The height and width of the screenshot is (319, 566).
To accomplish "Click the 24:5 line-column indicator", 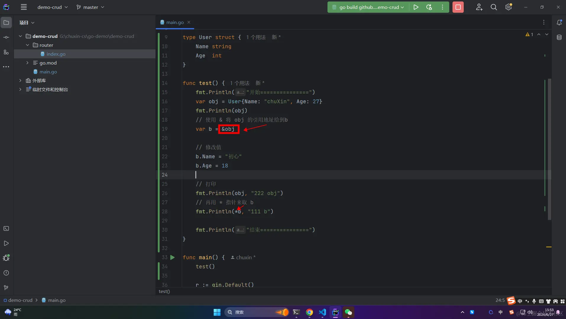I will [x=500, y=300].
